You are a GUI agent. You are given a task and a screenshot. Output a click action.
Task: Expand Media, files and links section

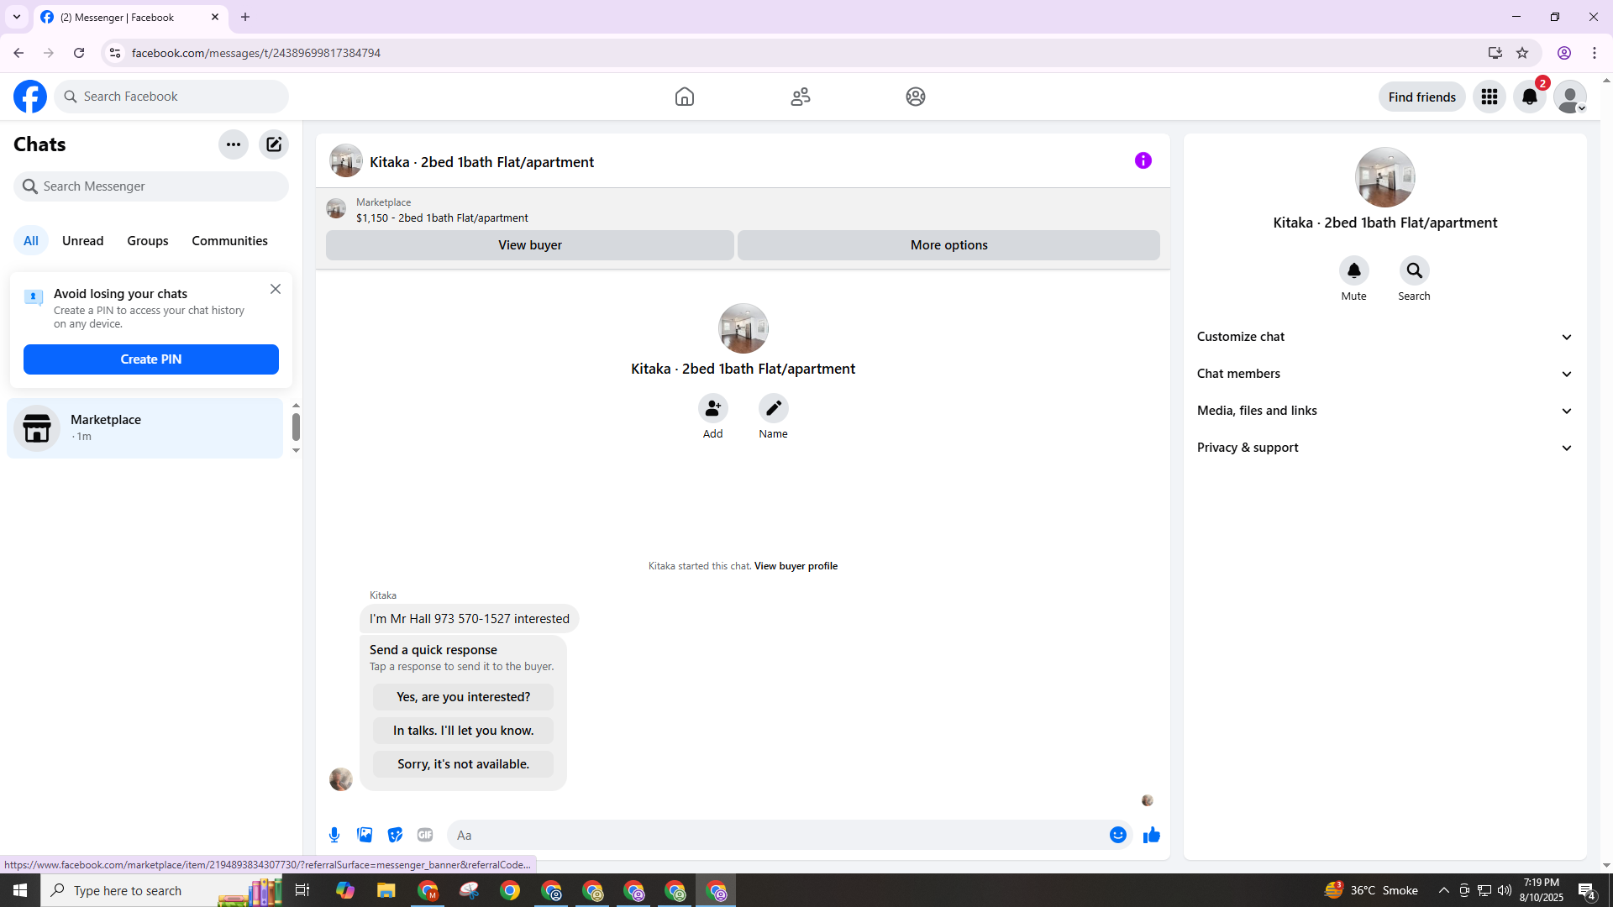click(x=1384, y=411)
